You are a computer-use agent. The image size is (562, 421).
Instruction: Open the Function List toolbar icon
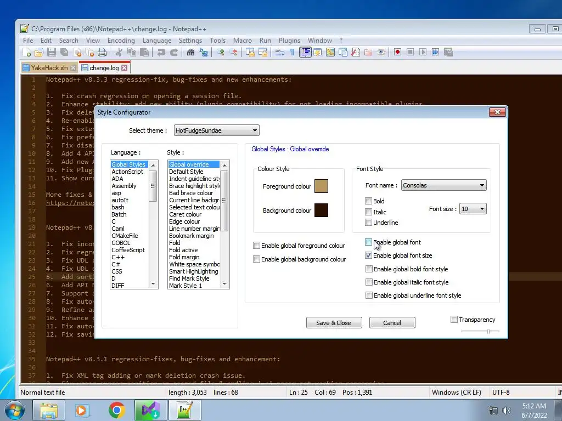click(356, 52)
